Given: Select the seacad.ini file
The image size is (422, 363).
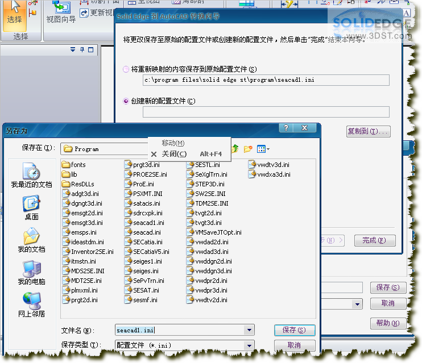Looking at the screenshot, I should 143,232.
